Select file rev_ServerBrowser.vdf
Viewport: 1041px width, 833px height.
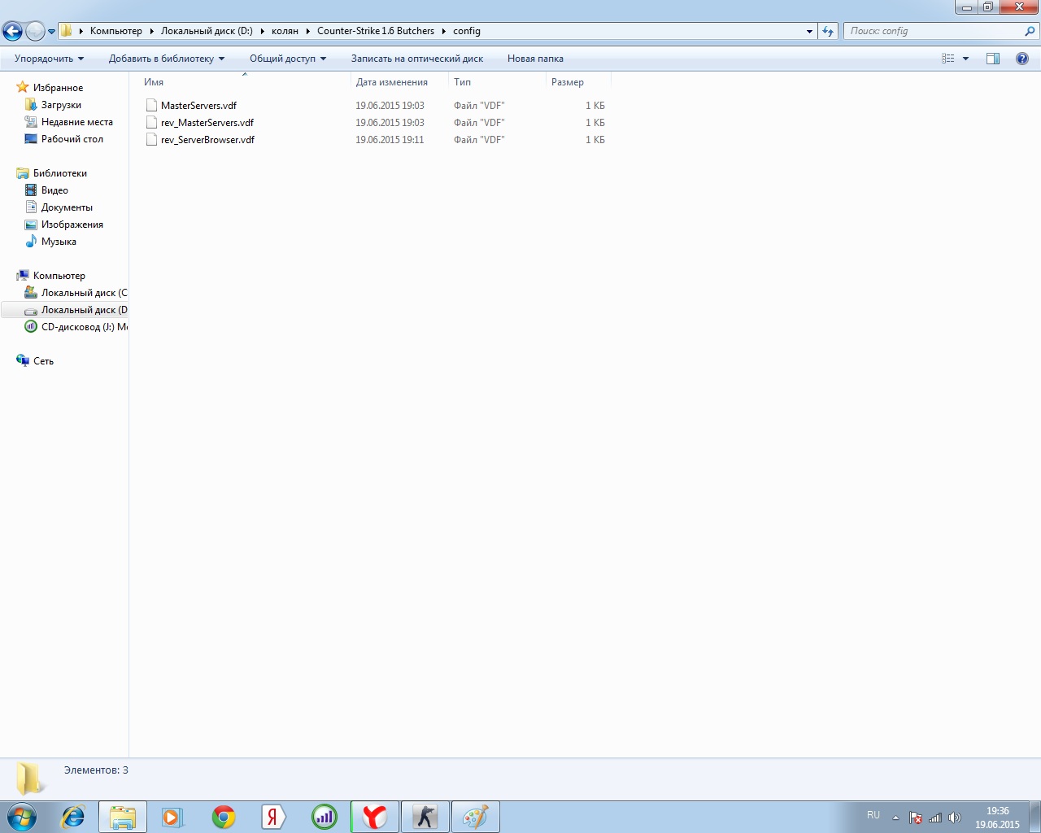pyautogui.click(x=207, y=140)
